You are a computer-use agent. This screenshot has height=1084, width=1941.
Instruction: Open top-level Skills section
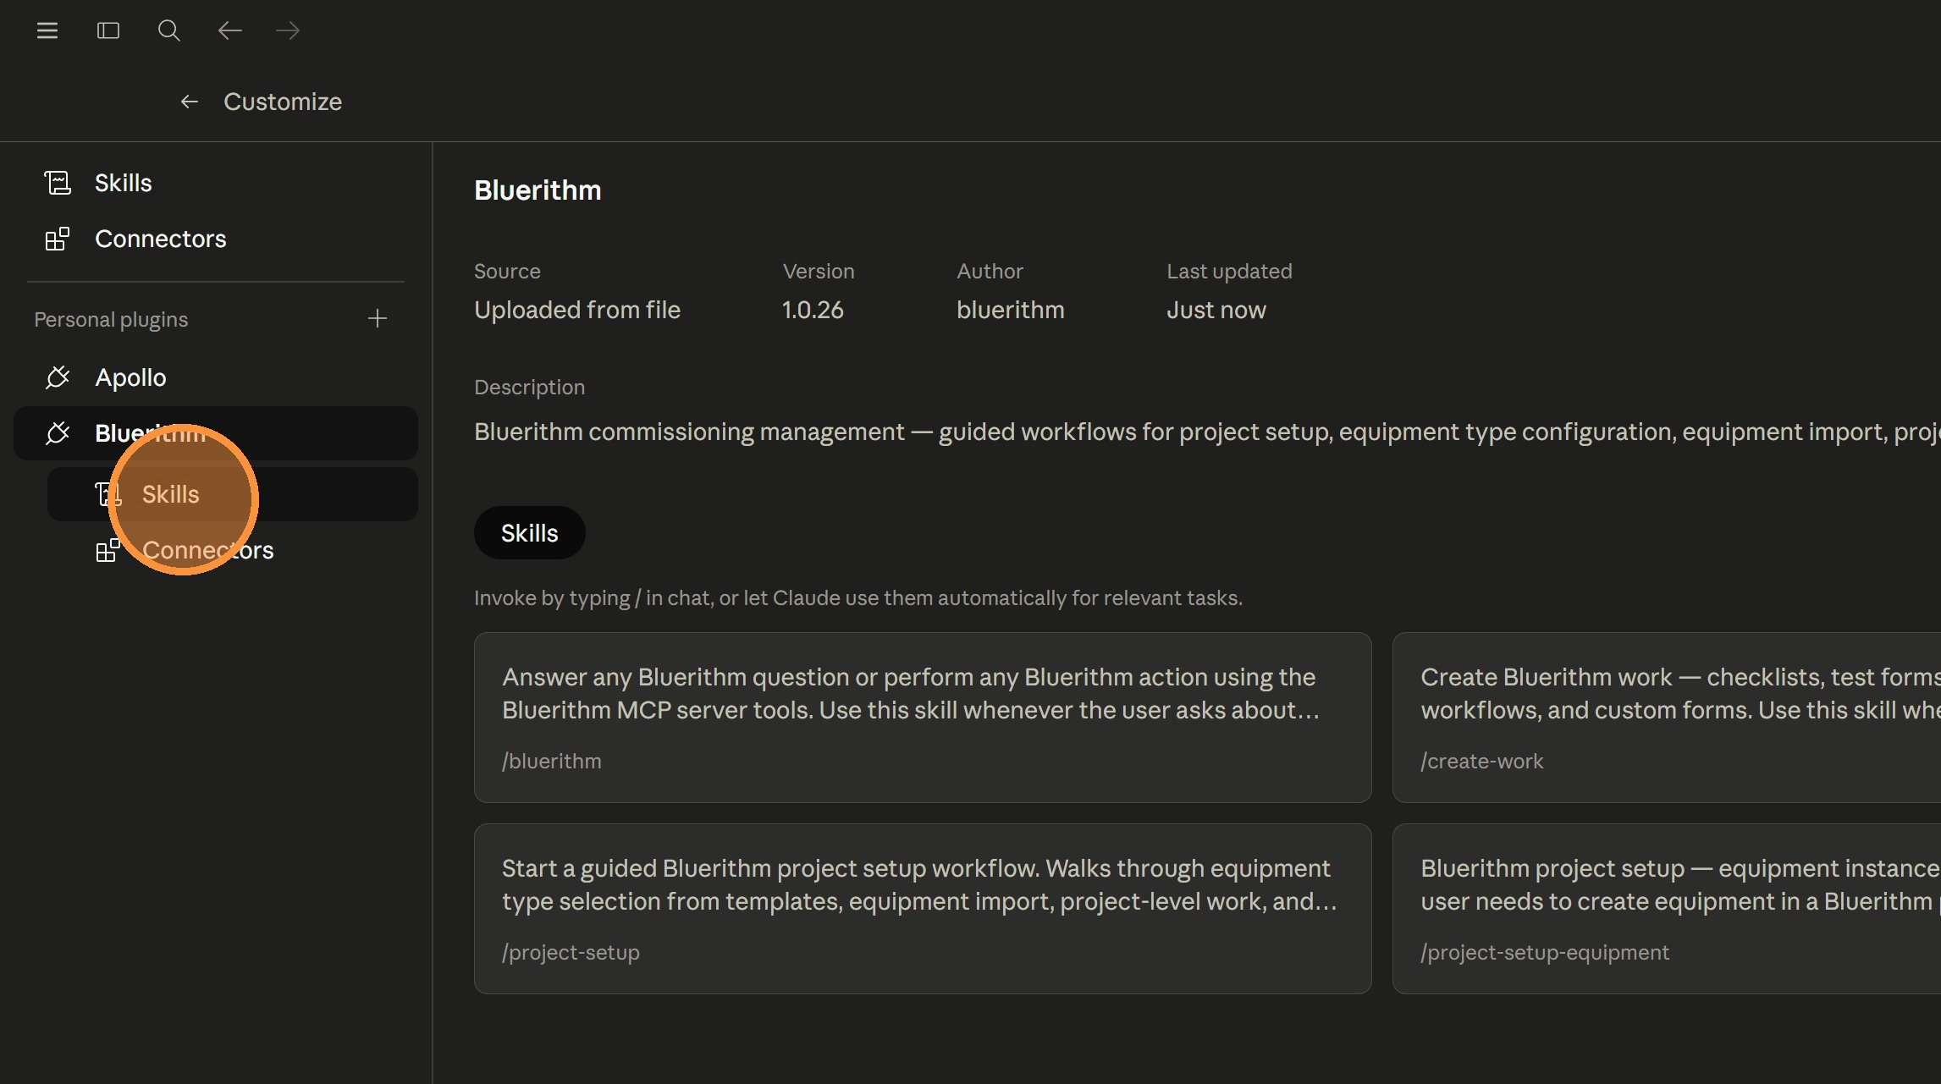click(x=123, y=183)
